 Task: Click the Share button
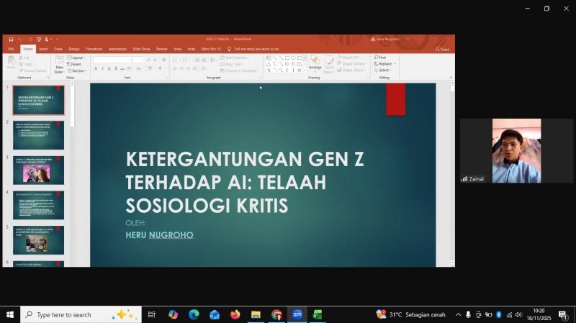[x=442, y=49]
